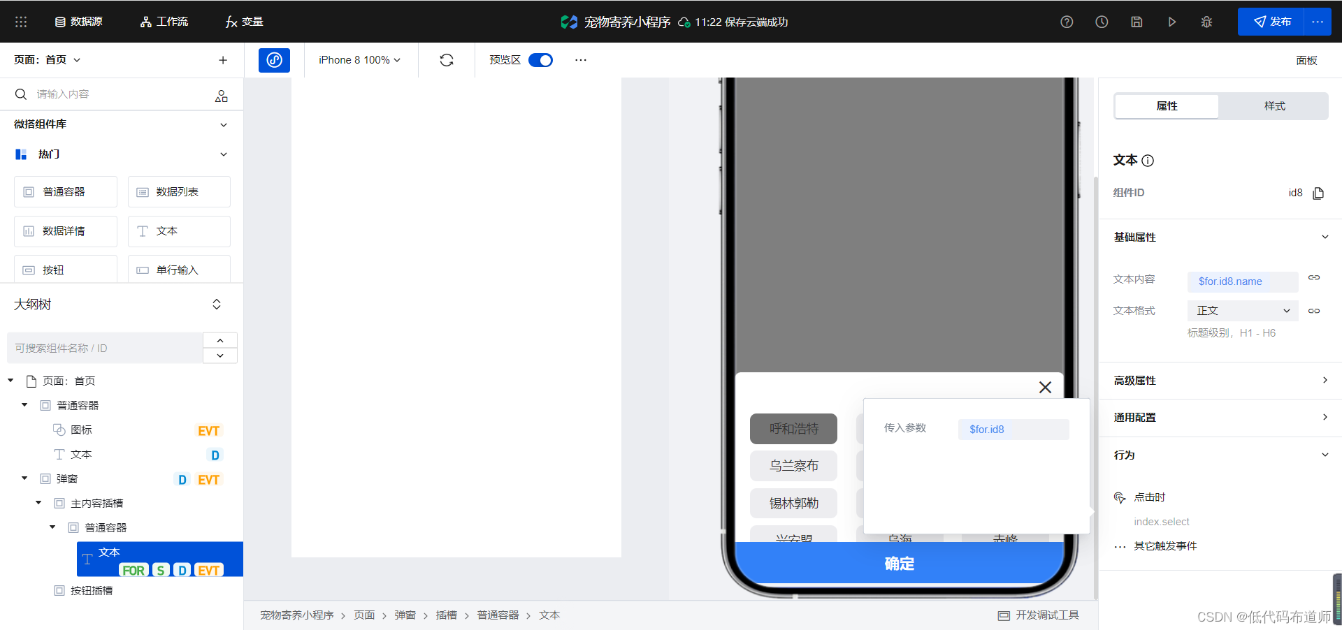Screen dimensions: 1342x630
Task: Click the refresh preview icon
Action: click(447, 60)
